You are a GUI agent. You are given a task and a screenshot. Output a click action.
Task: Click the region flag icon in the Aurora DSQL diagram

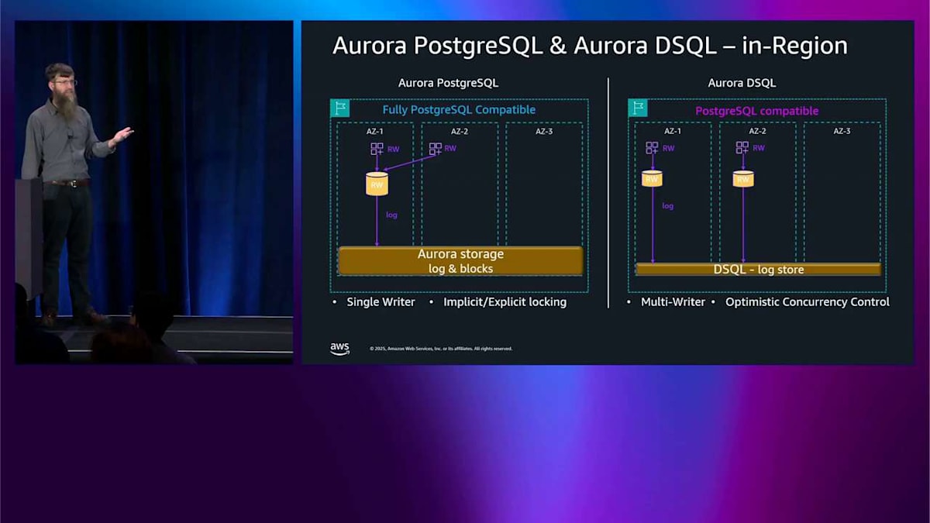tap(638, 108)
